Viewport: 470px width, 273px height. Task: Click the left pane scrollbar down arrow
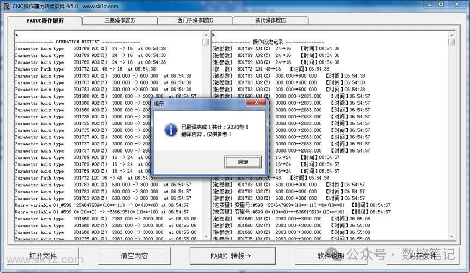206,236
